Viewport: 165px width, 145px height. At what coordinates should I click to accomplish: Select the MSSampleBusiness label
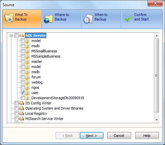tap(46, 56)
